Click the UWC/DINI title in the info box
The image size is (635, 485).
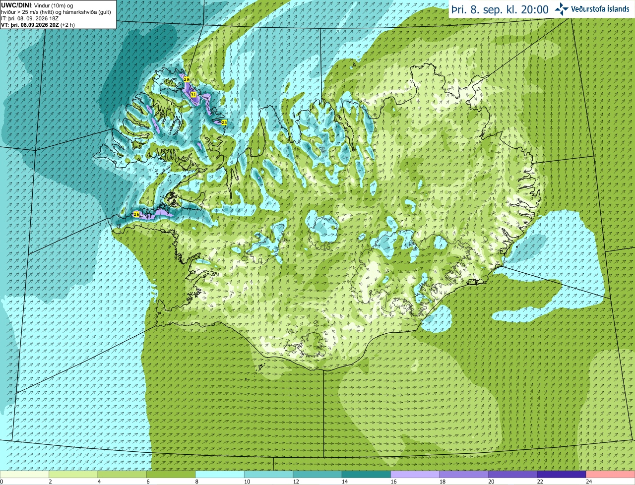click(x=16, y=5)
